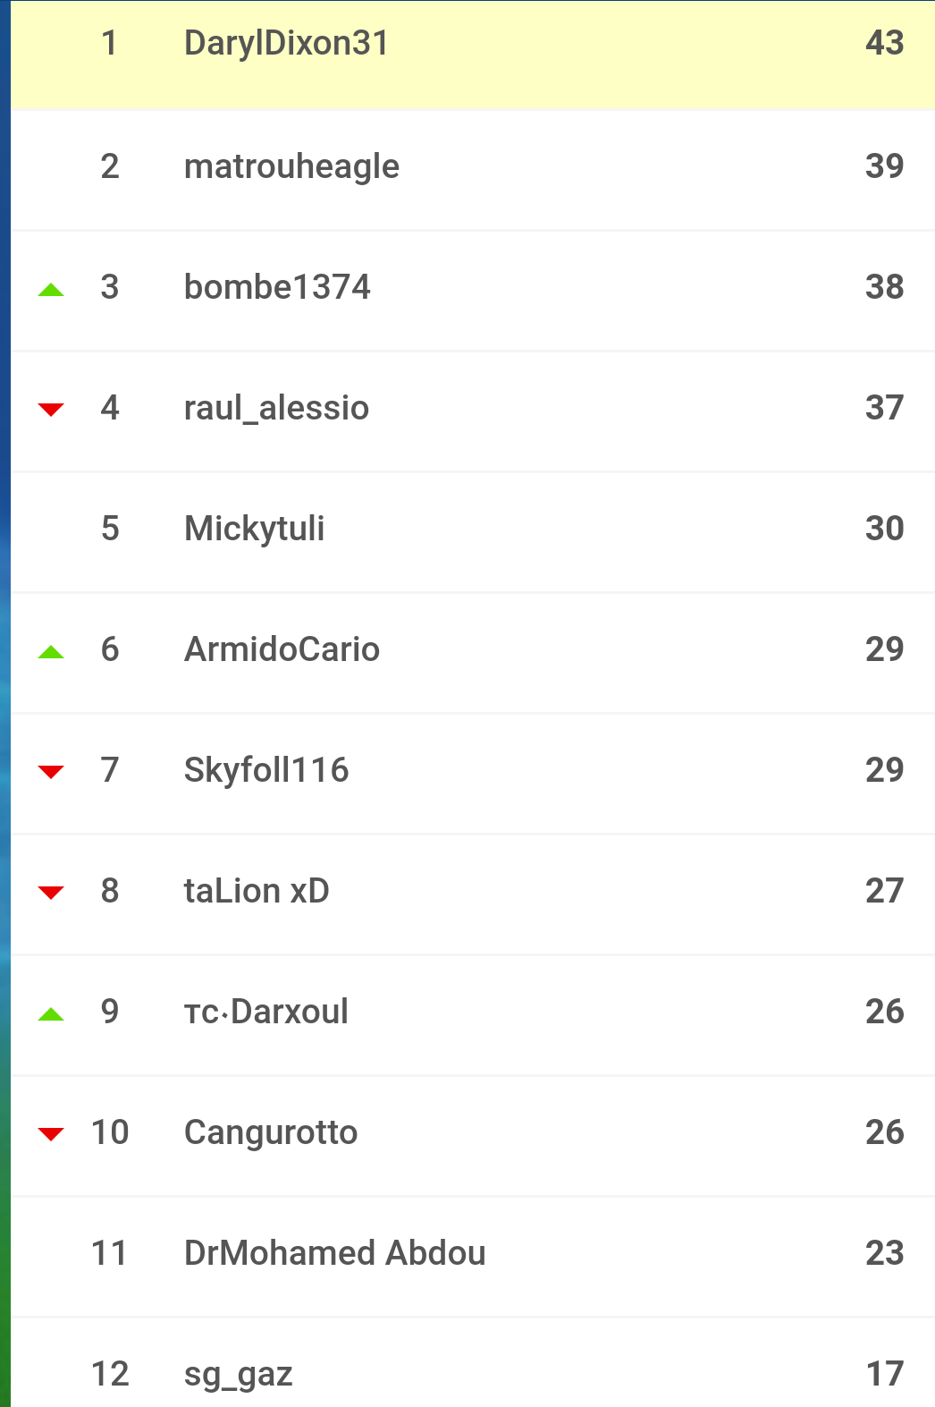This screenshot has width=935, height=1407.
Task: Open DrMohamed Abdou player entry
Action: click(x=334, y=1252)
